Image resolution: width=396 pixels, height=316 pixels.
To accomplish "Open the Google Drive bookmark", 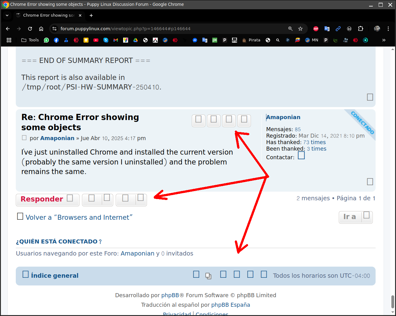I will pyautogui.click(x=136, y=40).
